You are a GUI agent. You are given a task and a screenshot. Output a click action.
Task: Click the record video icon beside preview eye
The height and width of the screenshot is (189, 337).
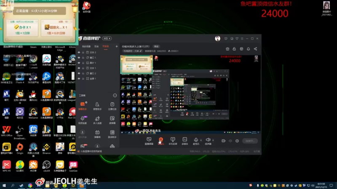coord(224,141)
